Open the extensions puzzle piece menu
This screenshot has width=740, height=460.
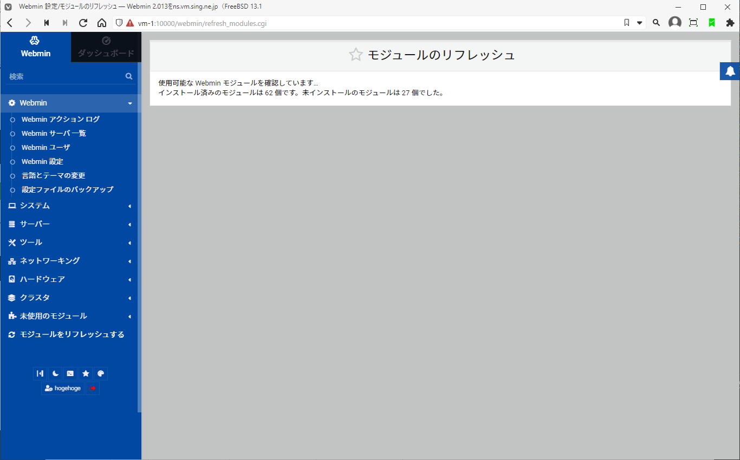pos(730,23)
